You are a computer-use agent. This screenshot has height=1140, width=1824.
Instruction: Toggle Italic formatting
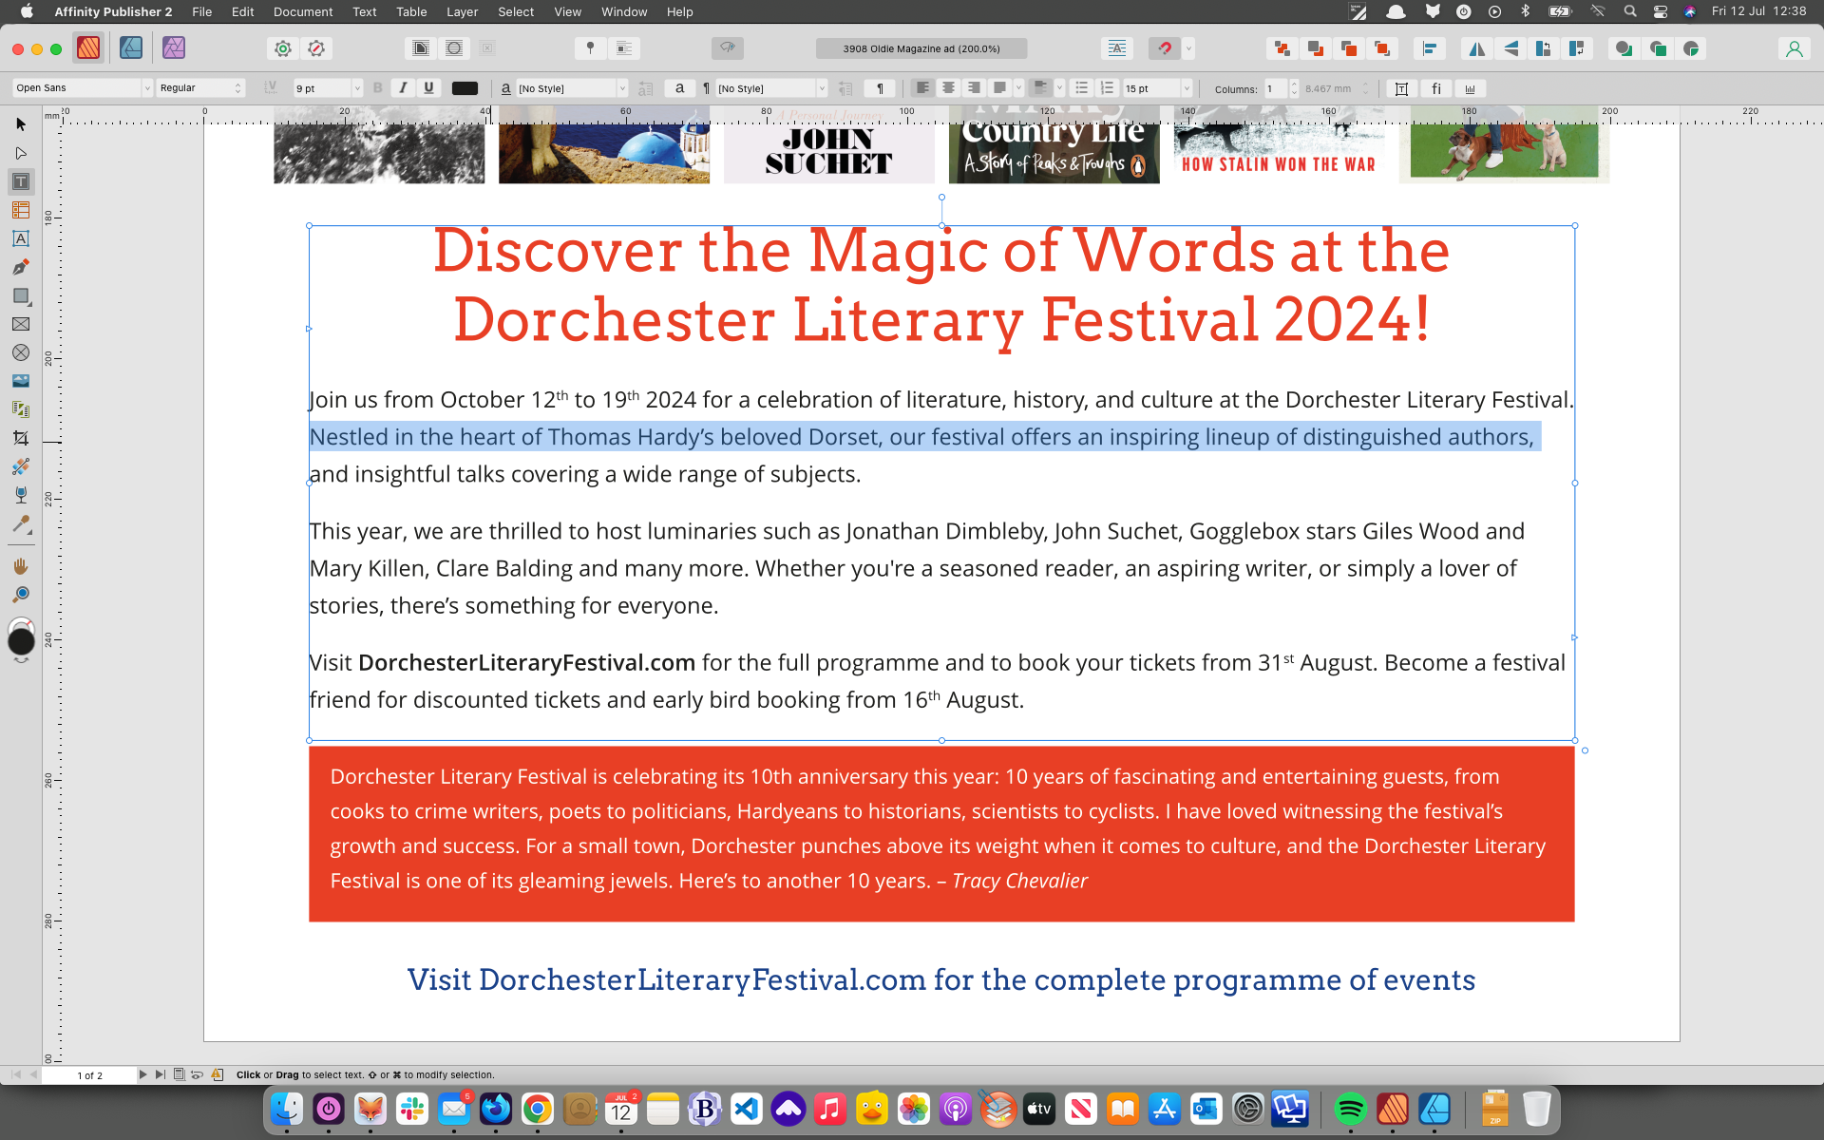point(403,87)
